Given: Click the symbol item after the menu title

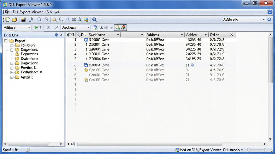Looking at the screenshot, I should point(57,12).
